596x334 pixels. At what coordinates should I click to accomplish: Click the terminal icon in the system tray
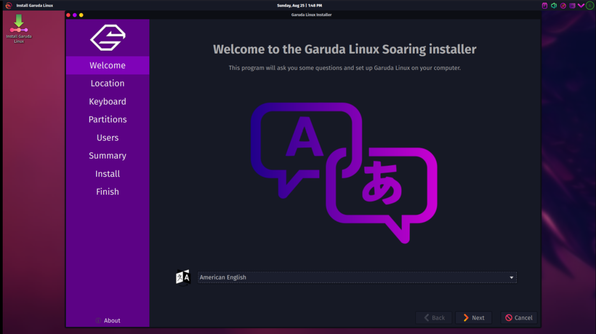click(x=572, y=5)
